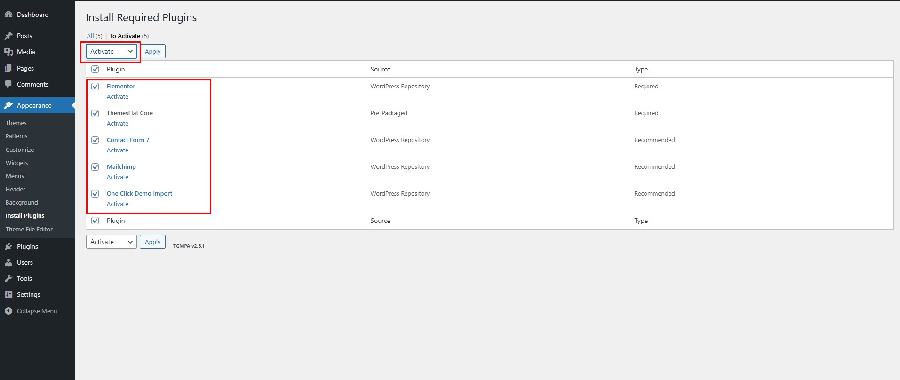This screenshot has width=900, height=380.
Task: Open Install Plugins submenu item
Action: point(25,215)
